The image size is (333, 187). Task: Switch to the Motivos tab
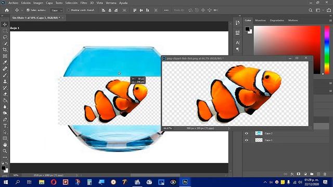(x=293, y=20)
